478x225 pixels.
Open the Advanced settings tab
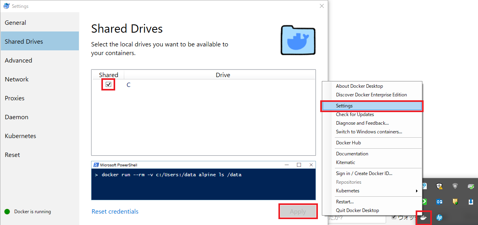(x=39, y=61)
